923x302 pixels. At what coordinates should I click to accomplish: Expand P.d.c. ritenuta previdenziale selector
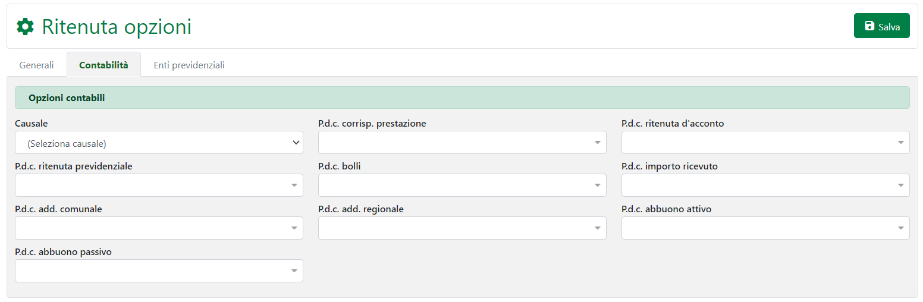click(x=159, y=185)
